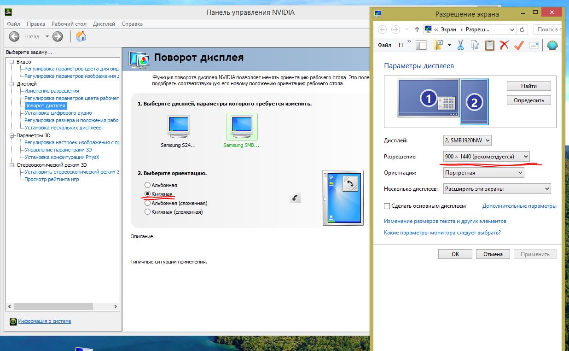This screenshot has height=351, width=569.
Task: Open Изменение разрешения tree item
Action: pos(52,91)
